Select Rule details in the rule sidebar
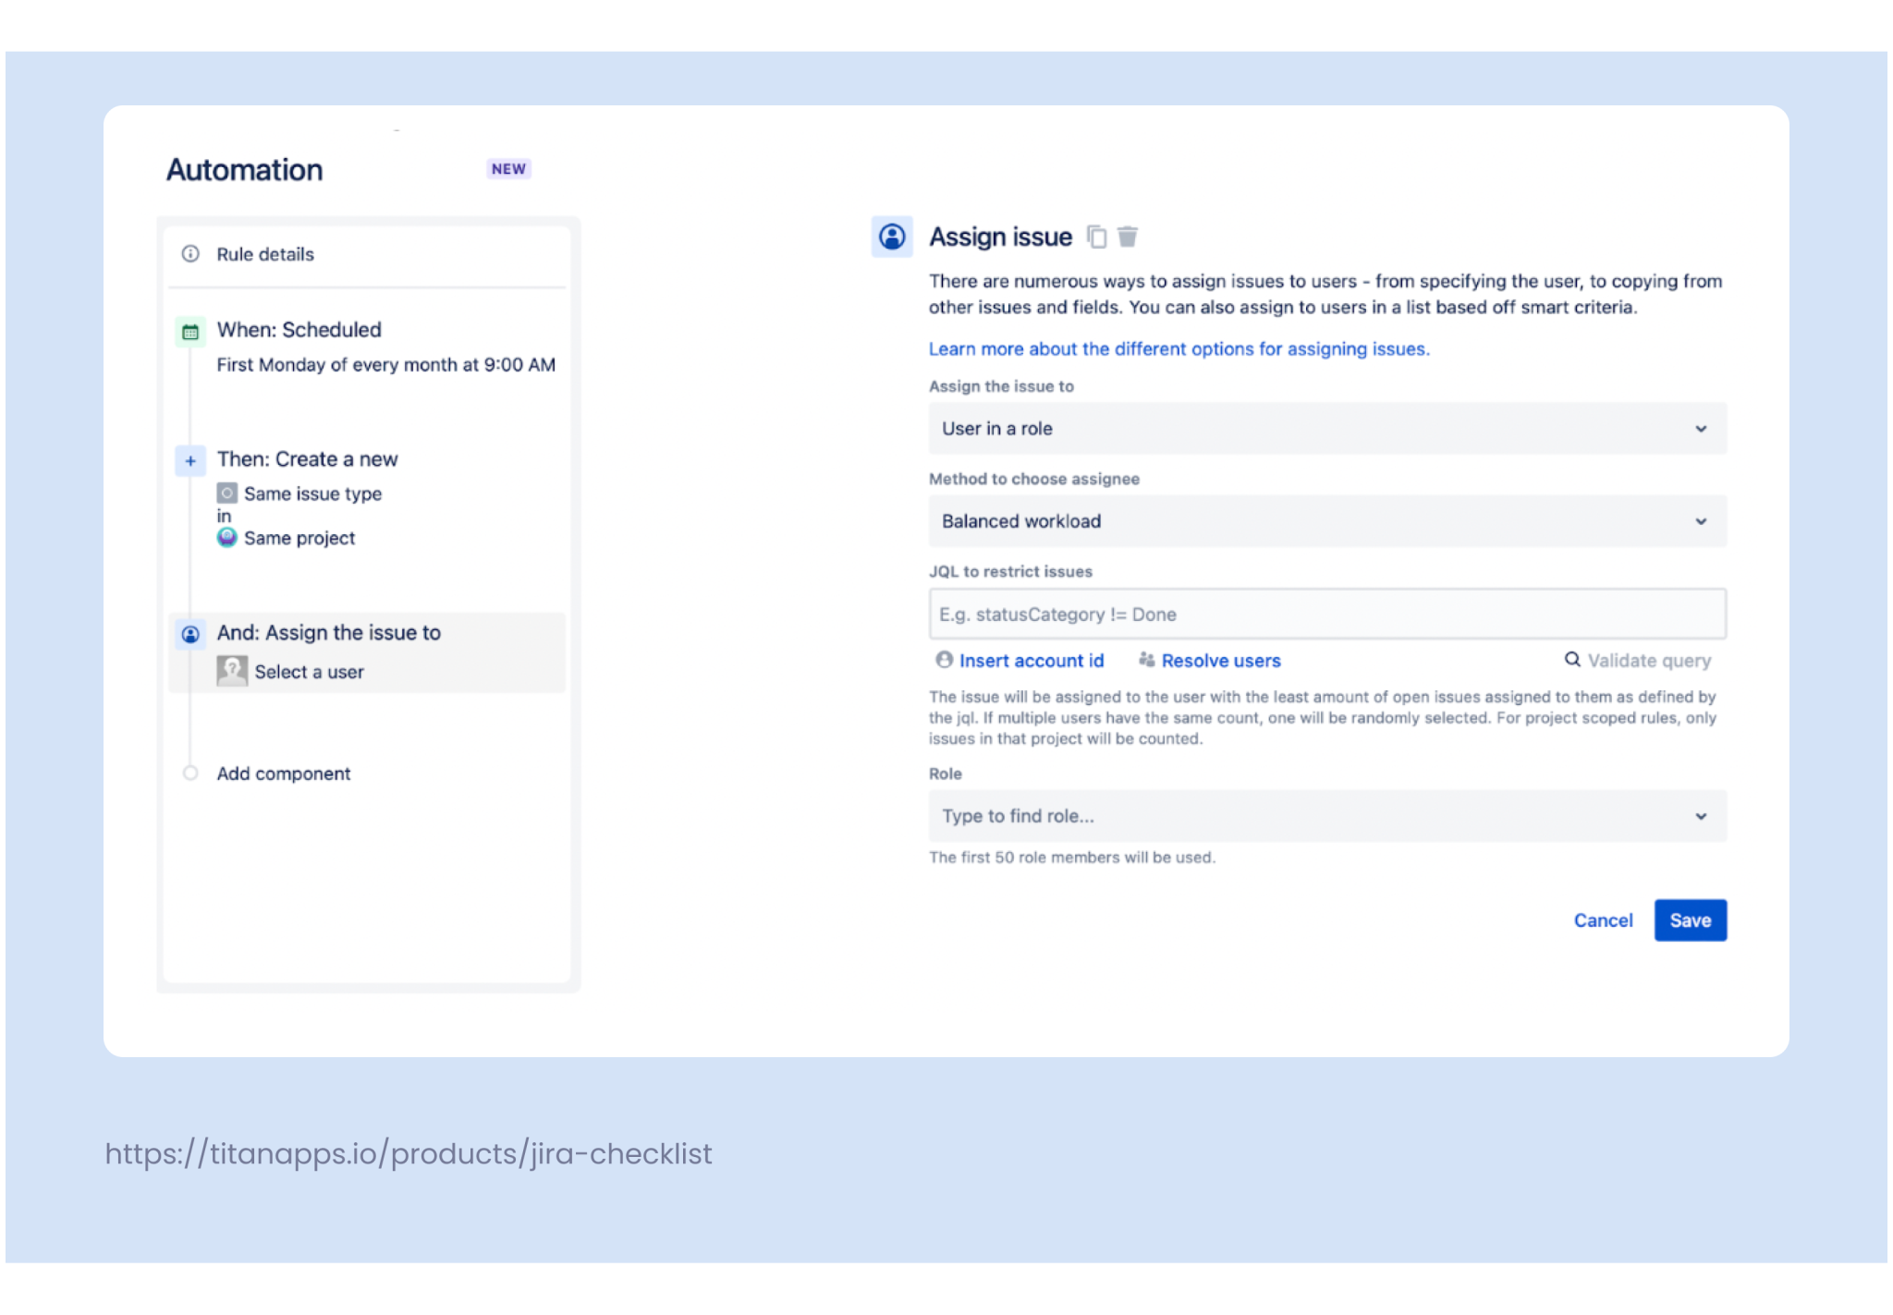 (264, 254)
